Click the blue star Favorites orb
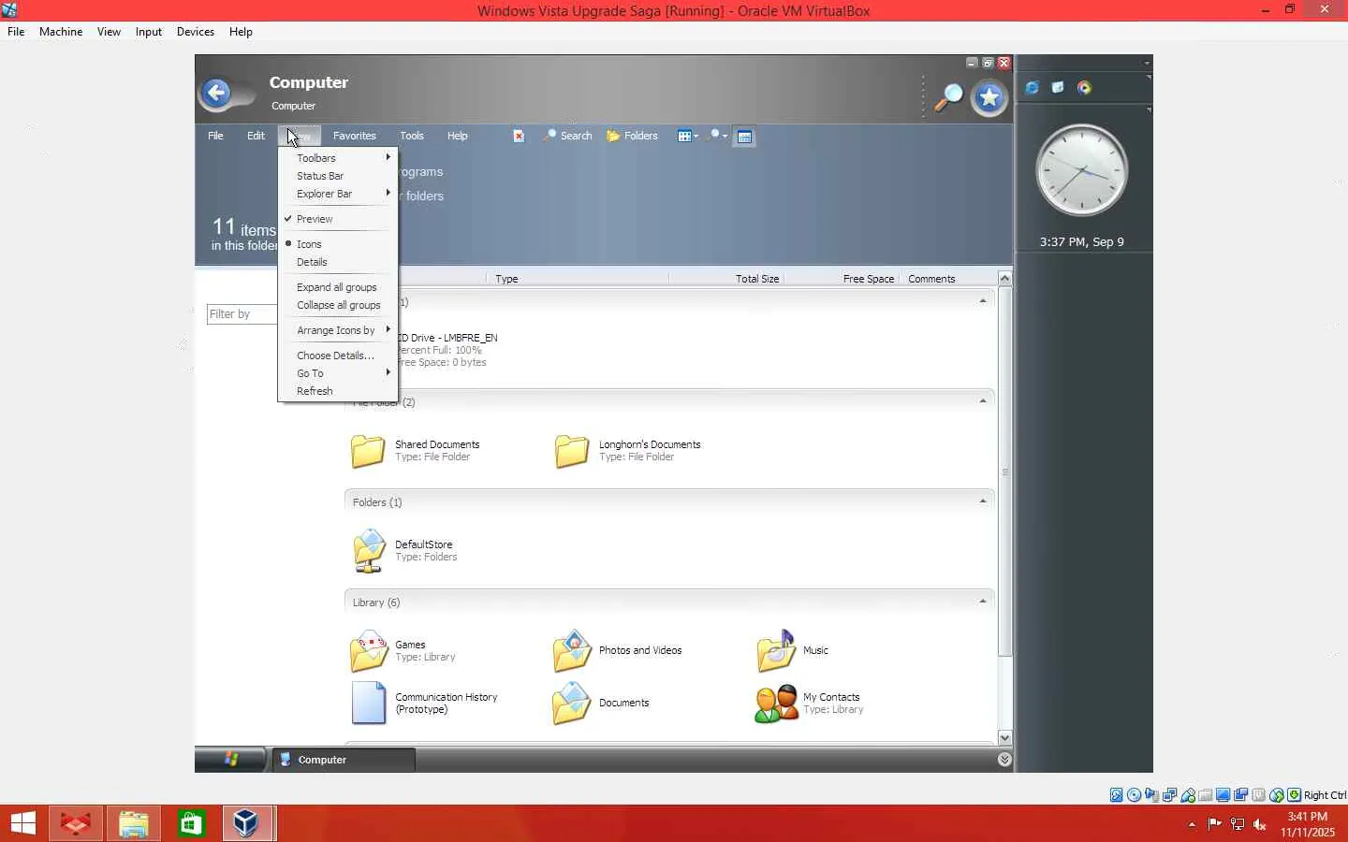The width and height of the screenshot is (1348, 842). click(989, 98)
